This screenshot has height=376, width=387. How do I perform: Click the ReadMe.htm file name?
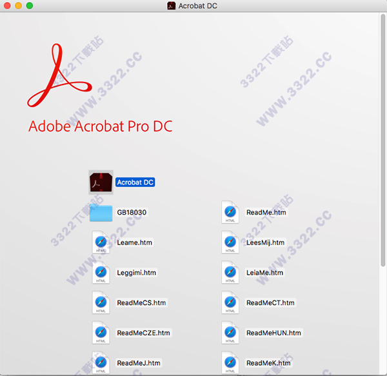click(x=266, y=212)
